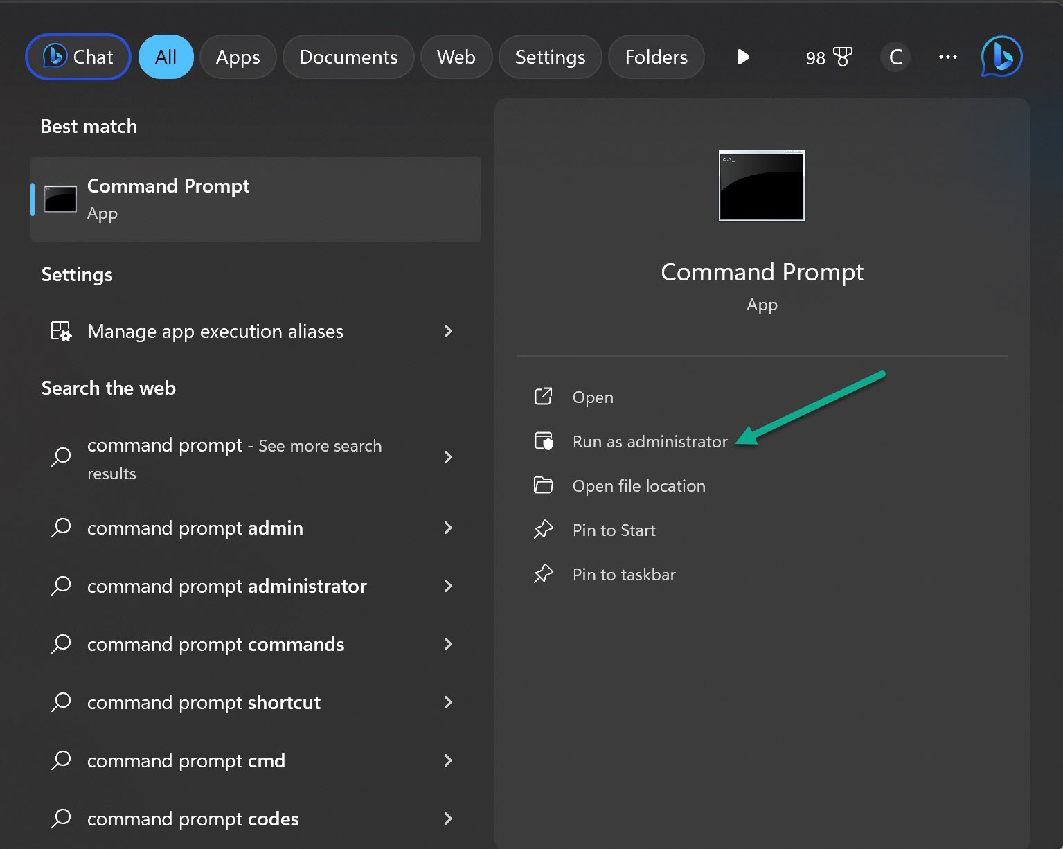Viewport: 1063px width, 849px height.
Task: Click the Command Prompt title in the preview pane
Action: (762, 272)
